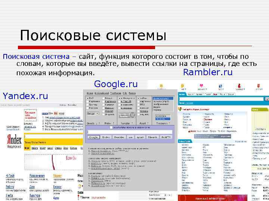The height and width of the screenshot is (201, 269).
Task: Open the 'Развлечения' link on Yandex
Action: [x=37, y=176]
